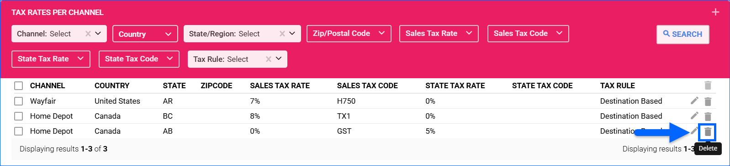This screenshot has width=730, height=166.
Task: Click the header trash icon for bulk delete
Action: point(708,86)
